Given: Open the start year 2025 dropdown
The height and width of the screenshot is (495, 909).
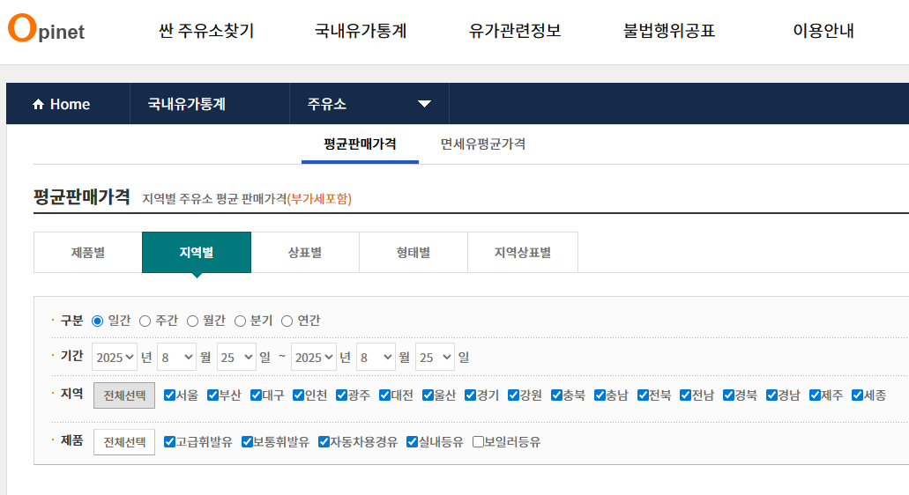Looking at the screenshot, I should (115, 358).
